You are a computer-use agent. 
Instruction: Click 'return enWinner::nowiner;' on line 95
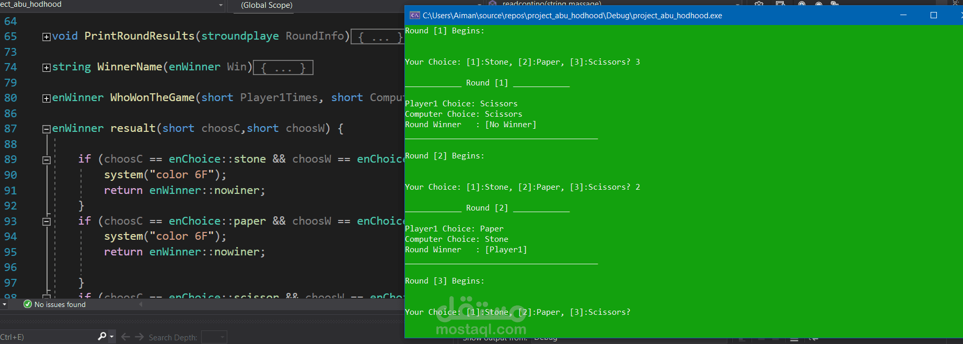184,252
